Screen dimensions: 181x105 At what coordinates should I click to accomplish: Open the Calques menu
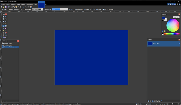(23, 4)
